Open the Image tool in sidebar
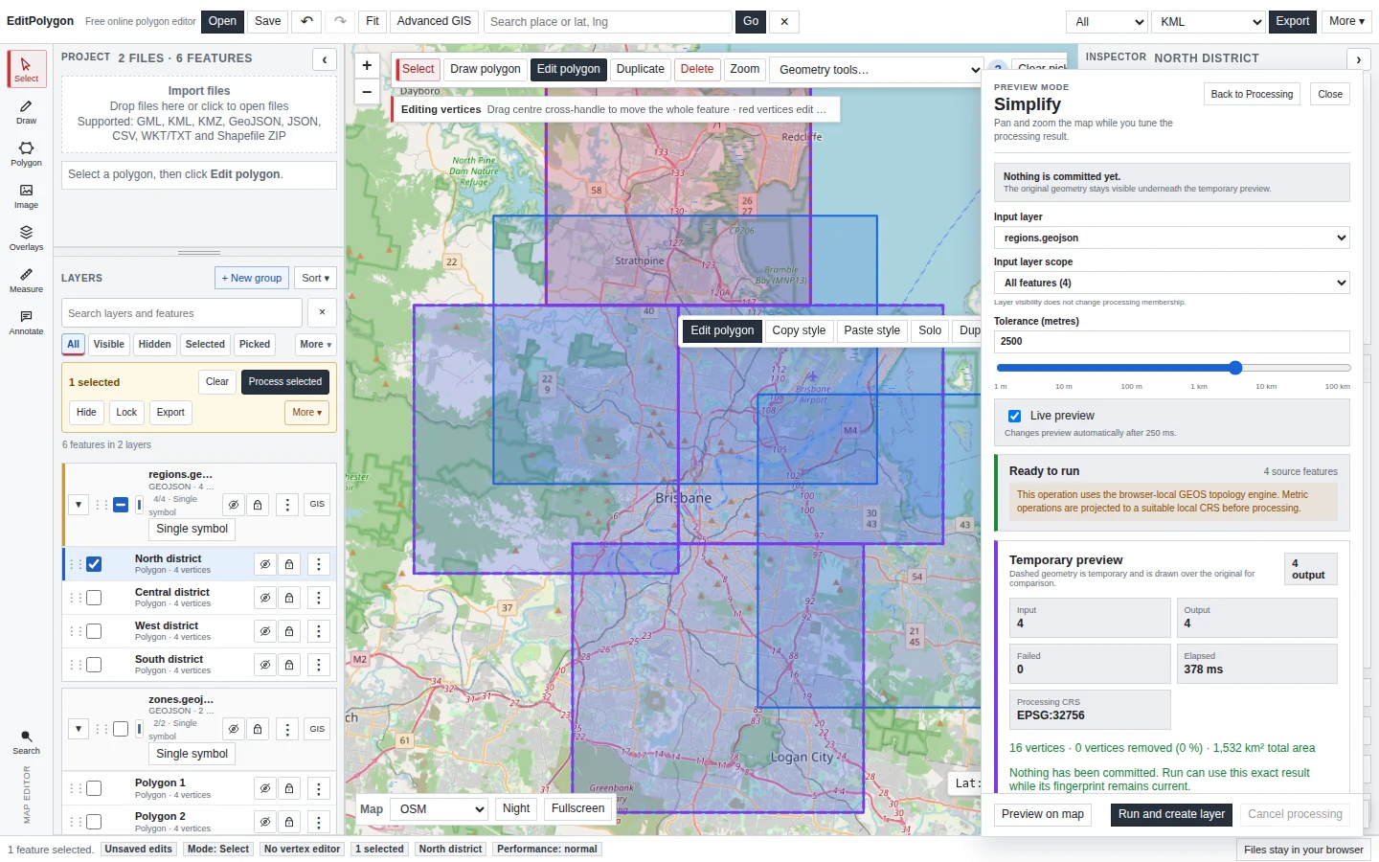1379x862 pixels. [27, 195]
